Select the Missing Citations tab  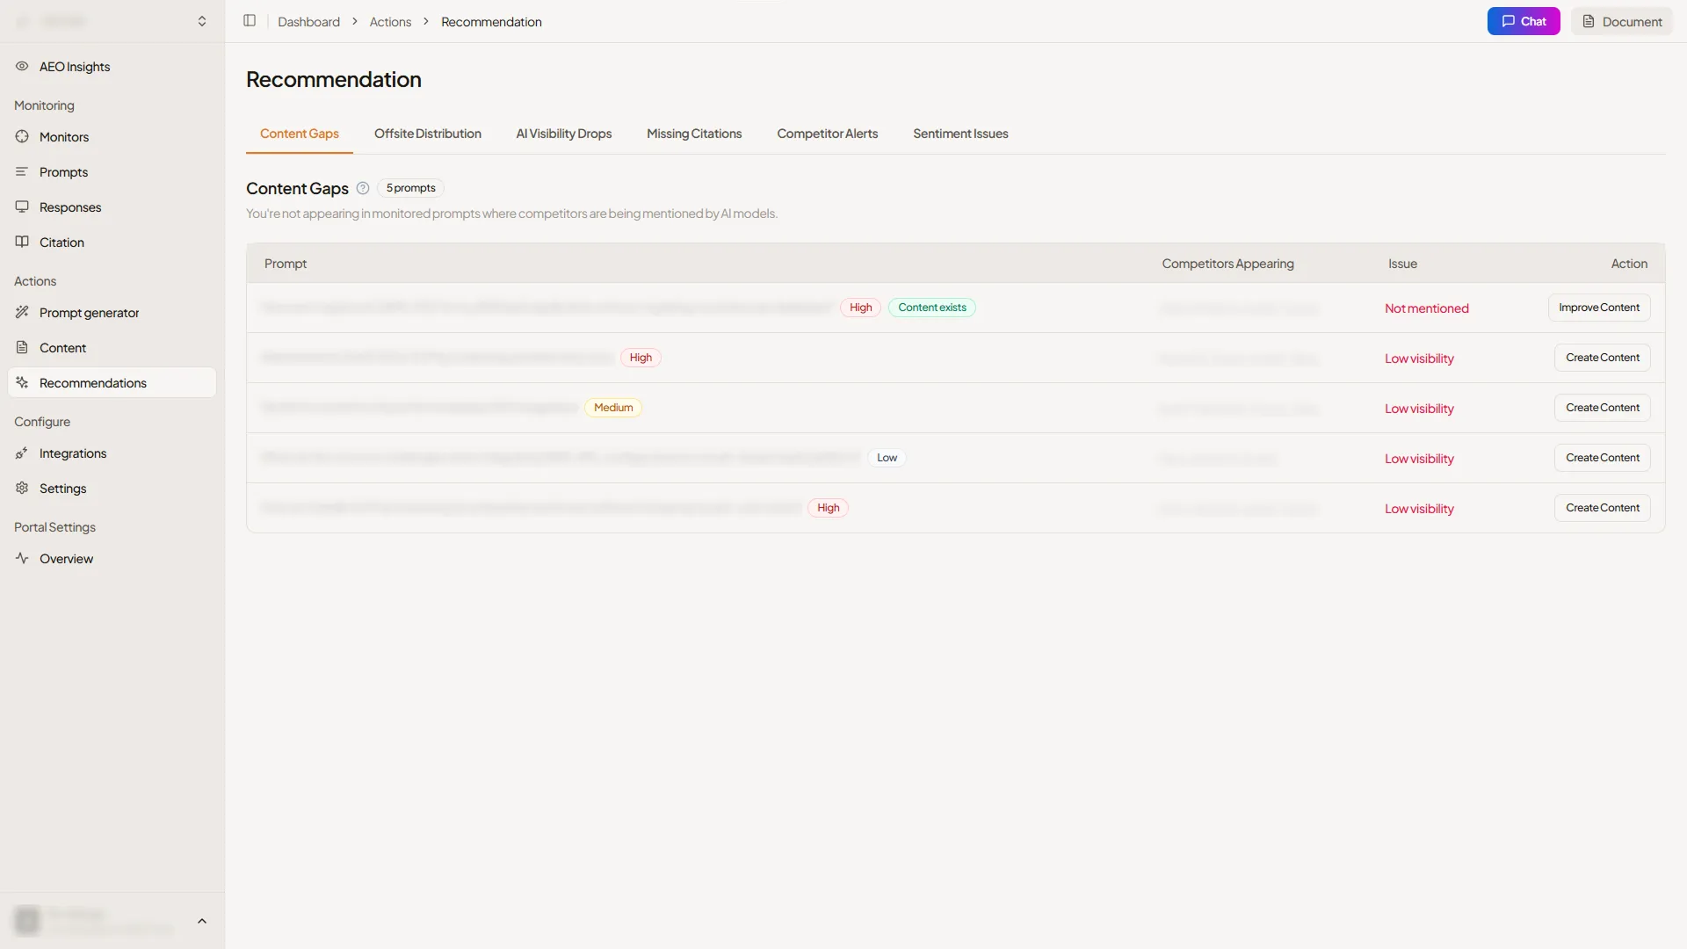point(694,134)
